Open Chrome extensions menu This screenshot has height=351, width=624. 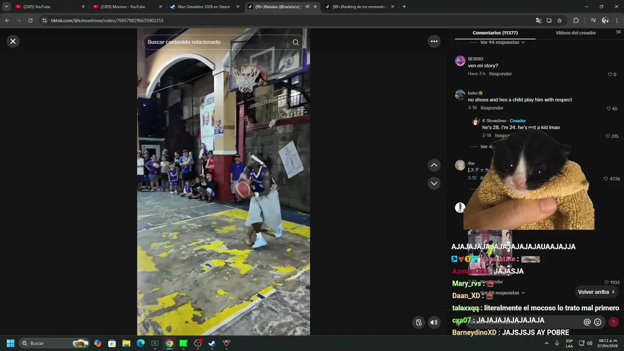tap(576, 20)
